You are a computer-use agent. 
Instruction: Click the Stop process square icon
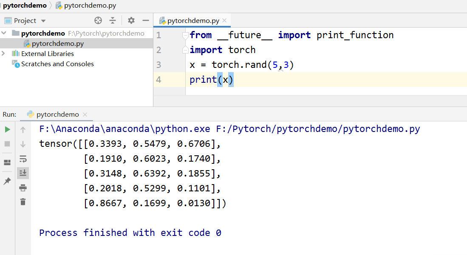tap(8, 144)
